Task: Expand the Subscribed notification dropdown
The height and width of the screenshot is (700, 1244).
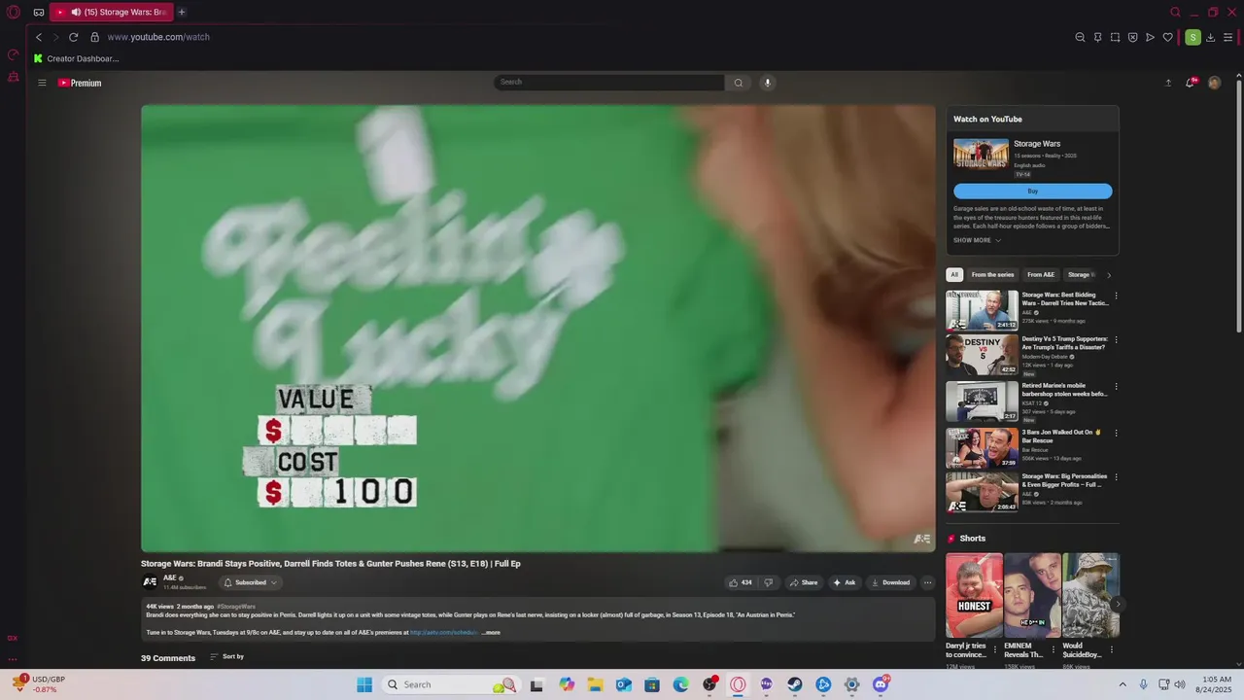Action: pyautogui.click(x=250, y=582)
